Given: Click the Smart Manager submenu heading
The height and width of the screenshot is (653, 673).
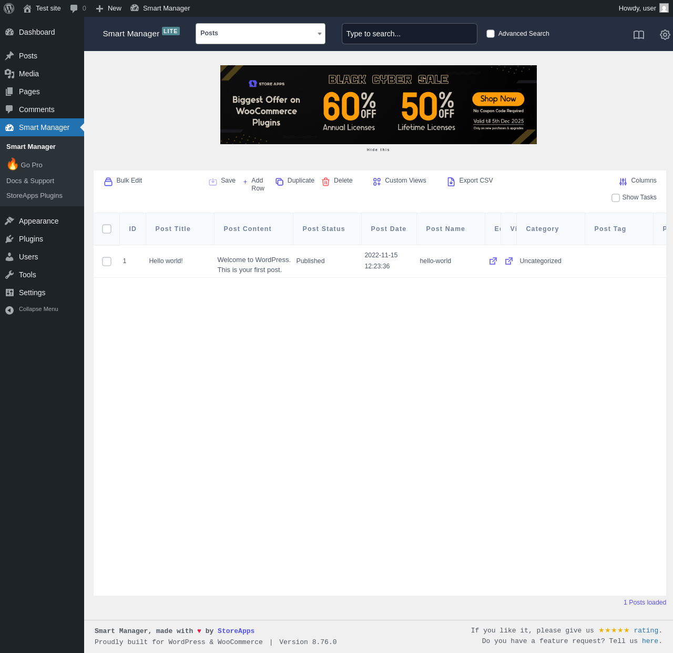Looking at the screenshot, I should 31,147.
